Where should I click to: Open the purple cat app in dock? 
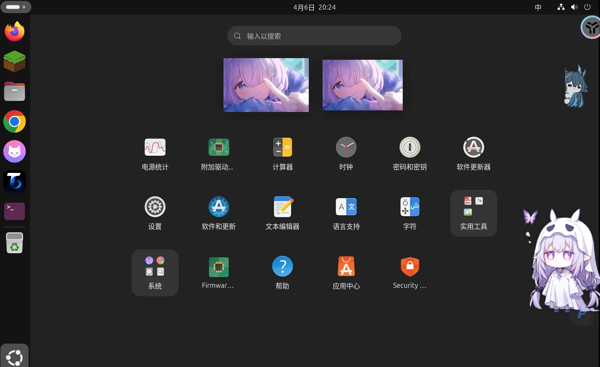(14, 151)
